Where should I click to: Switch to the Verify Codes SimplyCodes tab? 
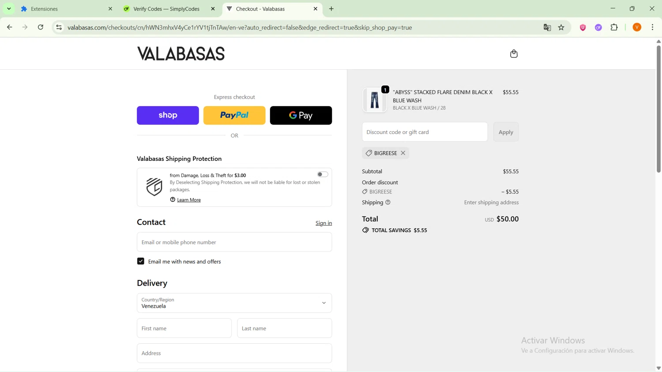[169, 9]
